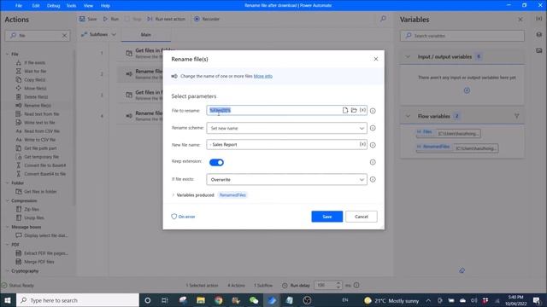Collapse the Folder actions group
Image resolution: width=547 pixels, height=307 pixels.
click(x=8, y=182)
